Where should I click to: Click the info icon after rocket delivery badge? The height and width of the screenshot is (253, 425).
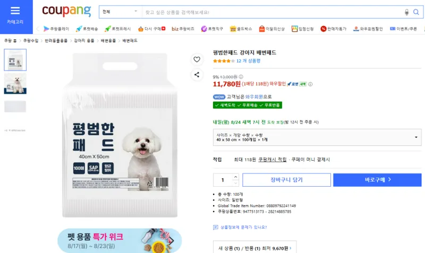pos(310,84)
